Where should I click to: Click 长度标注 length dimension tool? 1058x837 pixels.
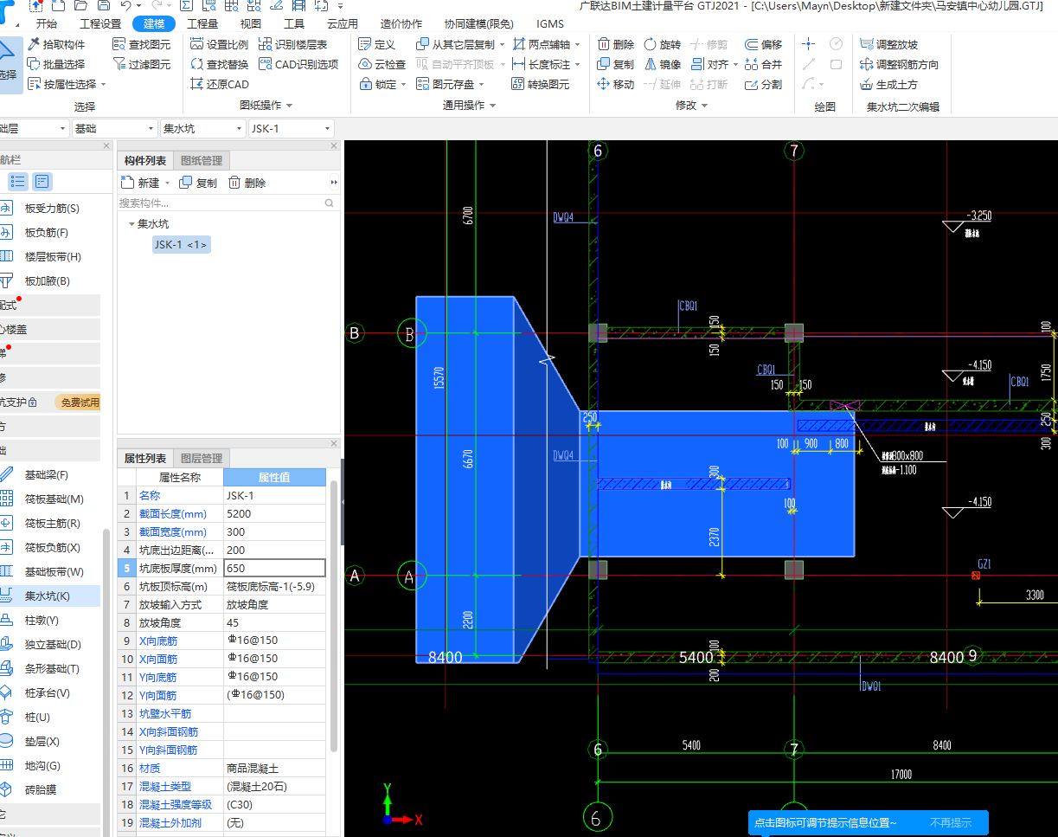pos(545,64)
